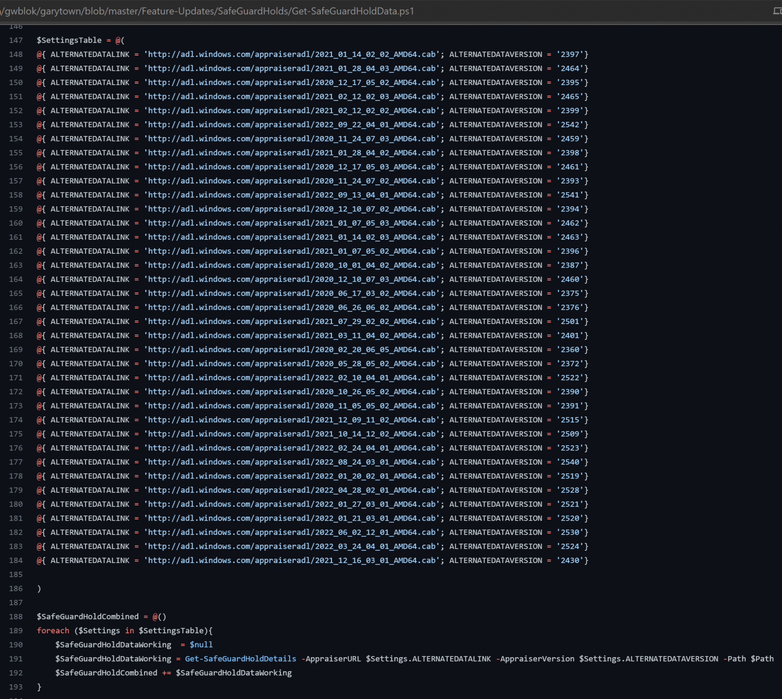The width and height of the screenshot is (782, 699).
Task: Click the file path breadcrumb in the title bar
Action: click(153, 11)
